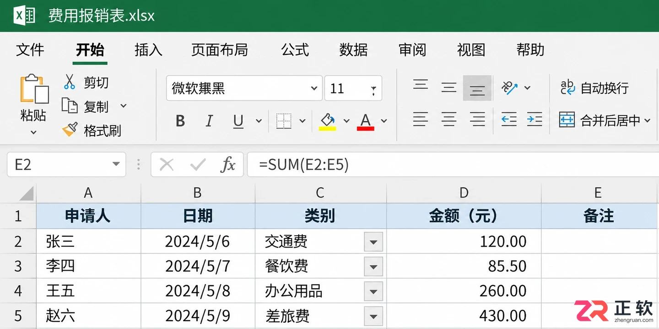Click the Cut scissors icon

pos(69,82)
